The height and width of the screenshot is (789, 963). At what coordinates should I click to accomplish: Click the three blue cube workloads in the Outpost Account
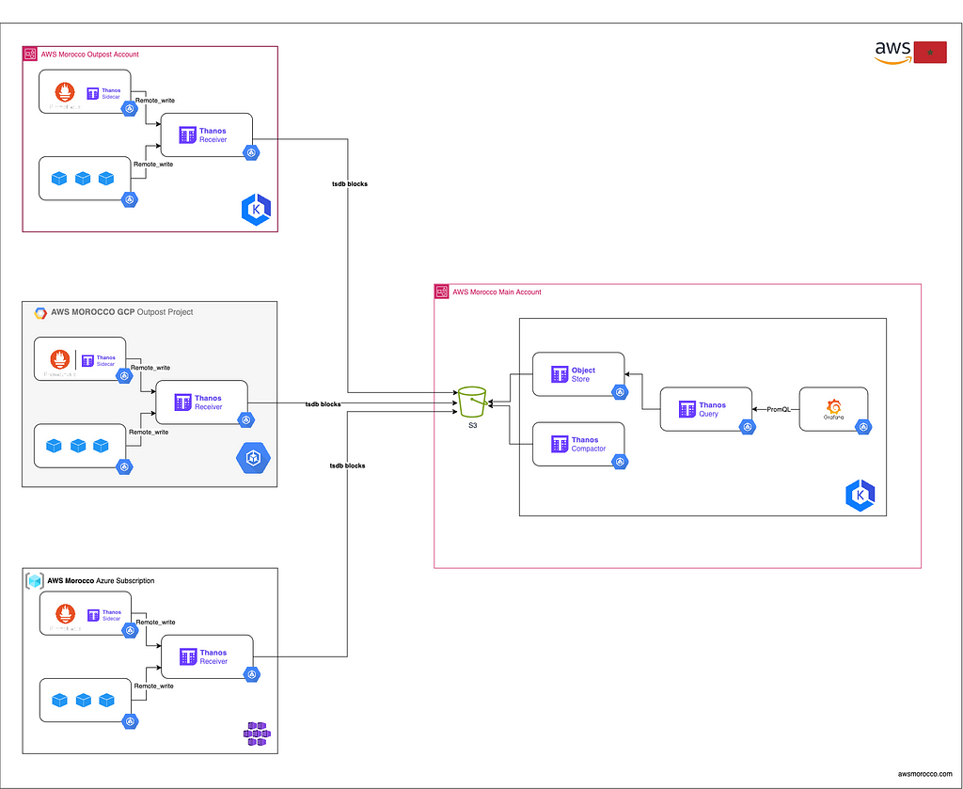pos(82,178)
